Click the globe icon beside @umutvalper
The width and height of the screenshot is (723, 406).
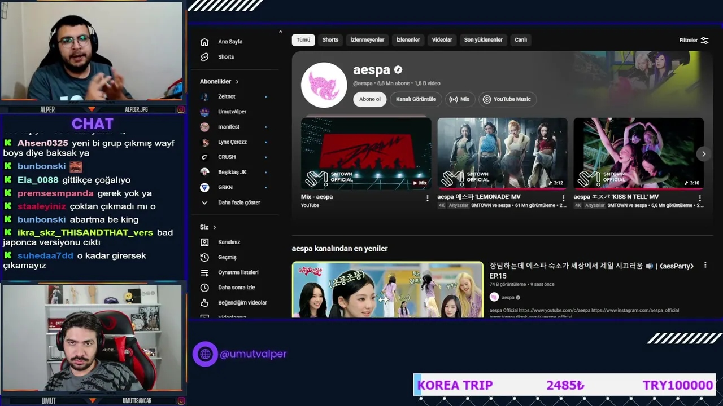205,354
